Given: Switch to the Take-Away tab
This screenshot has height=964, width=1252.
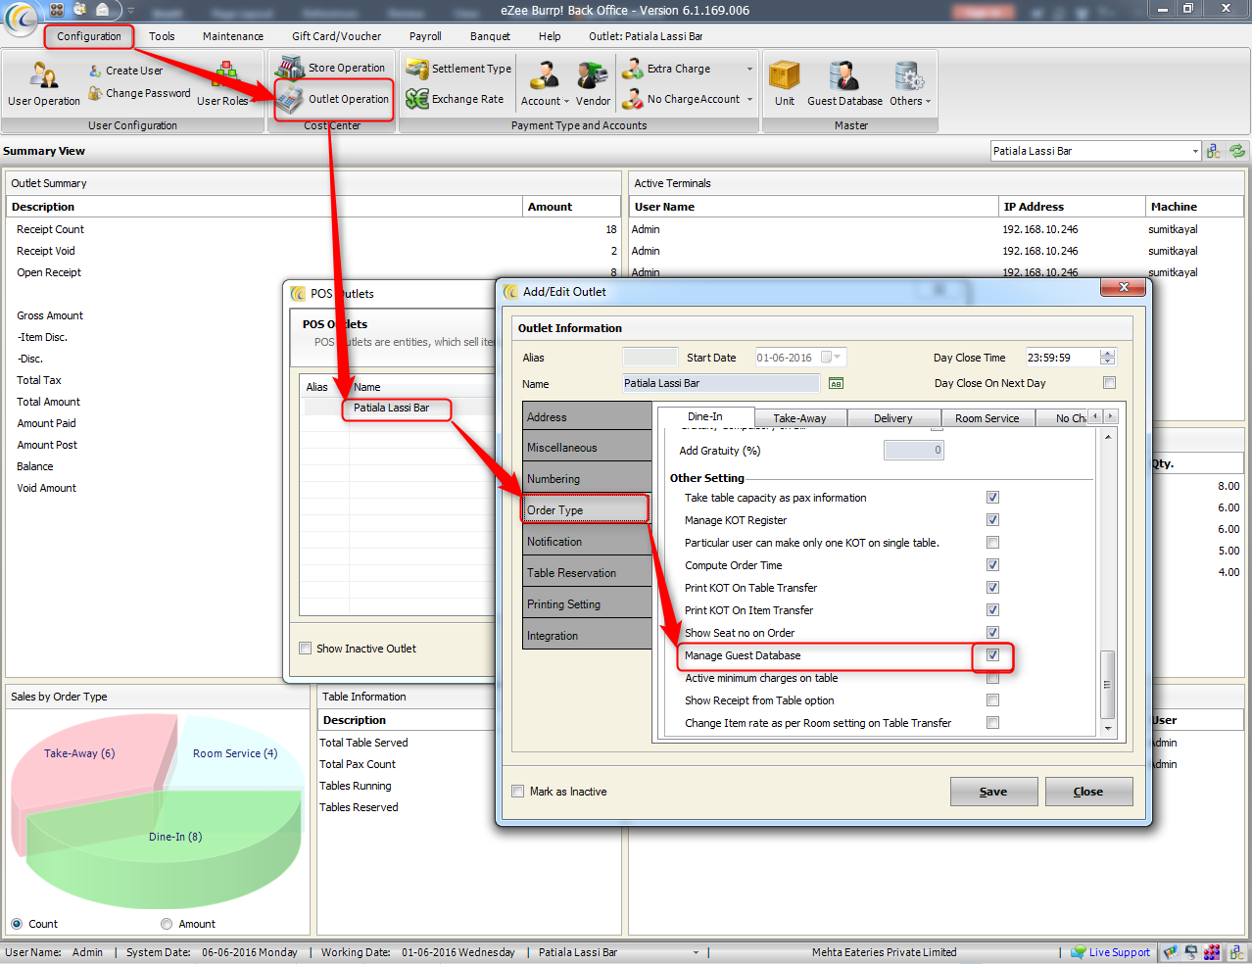Looking at the screenshot, I should click(x=799, y=418).
